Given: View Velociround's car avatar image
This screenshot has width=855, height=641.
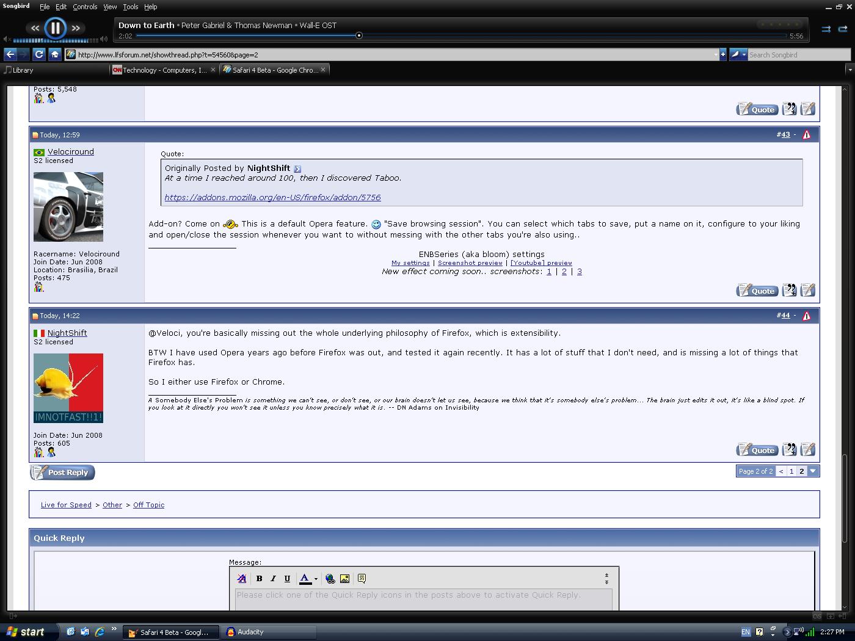Looking at the screenshot, I should [x=68, y=207].
